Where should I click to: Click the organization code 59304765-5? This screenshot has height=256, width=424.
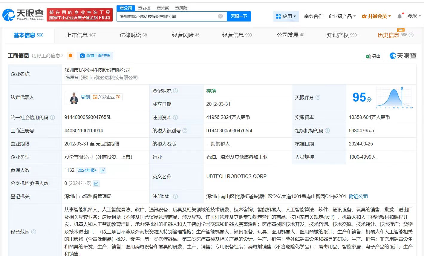(361, 131)
